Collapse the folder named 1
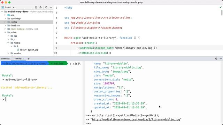Image resolution: width=223 pixels, height=125 pixels. 11,46
